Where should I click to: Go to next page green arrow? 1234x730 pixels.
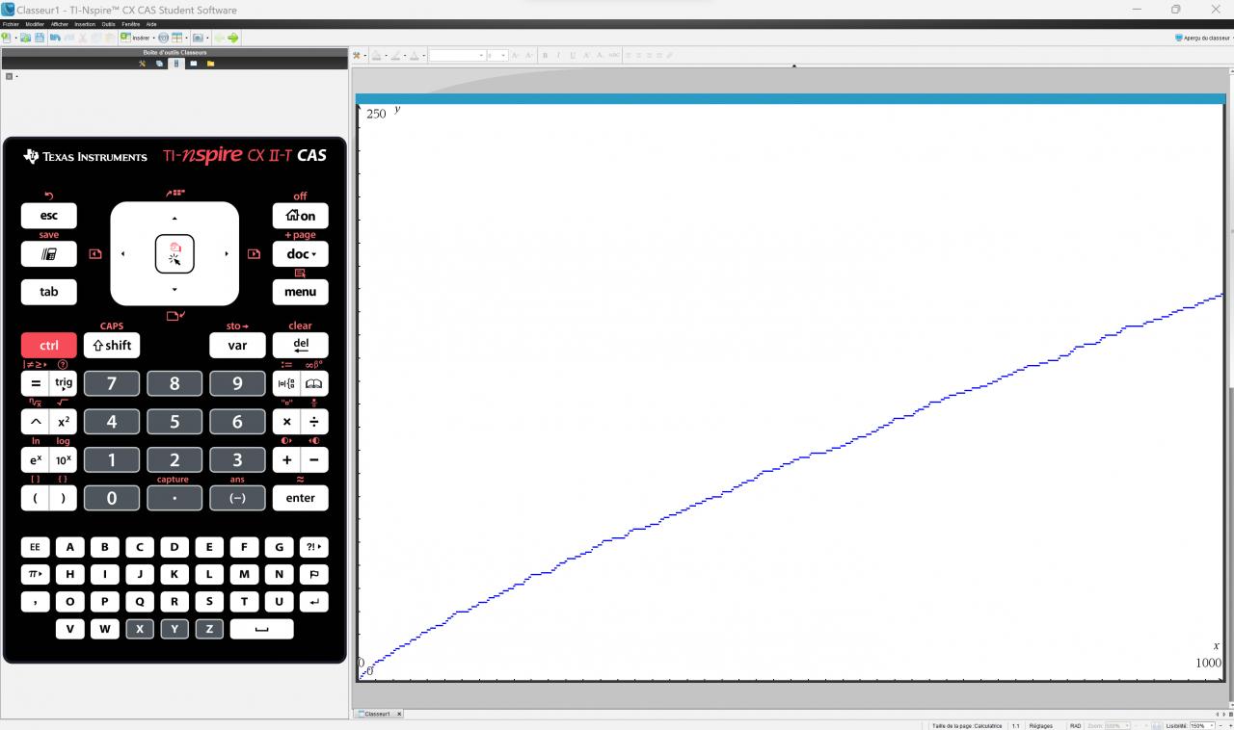[x=233, y=38]
